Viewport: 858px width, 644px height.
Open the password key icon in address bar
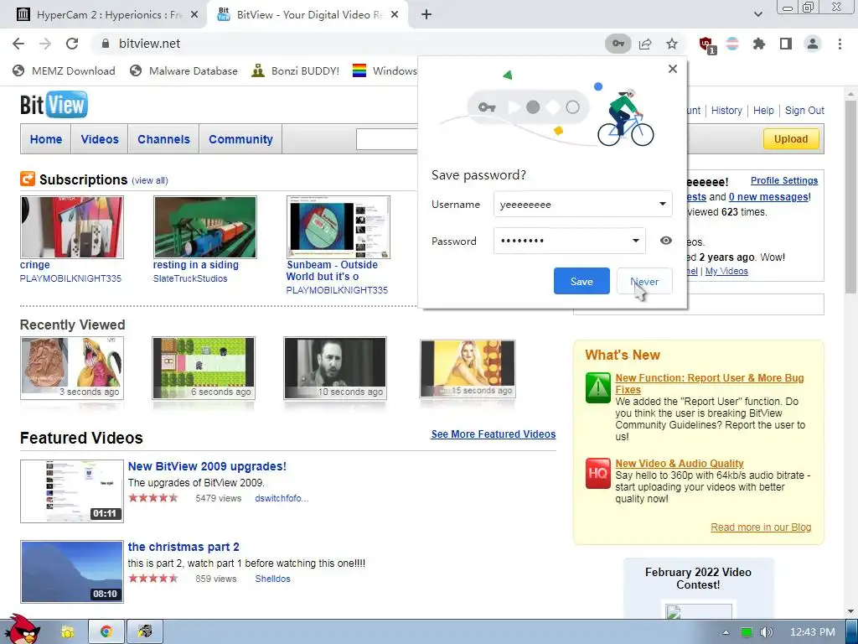click(618, 44)
